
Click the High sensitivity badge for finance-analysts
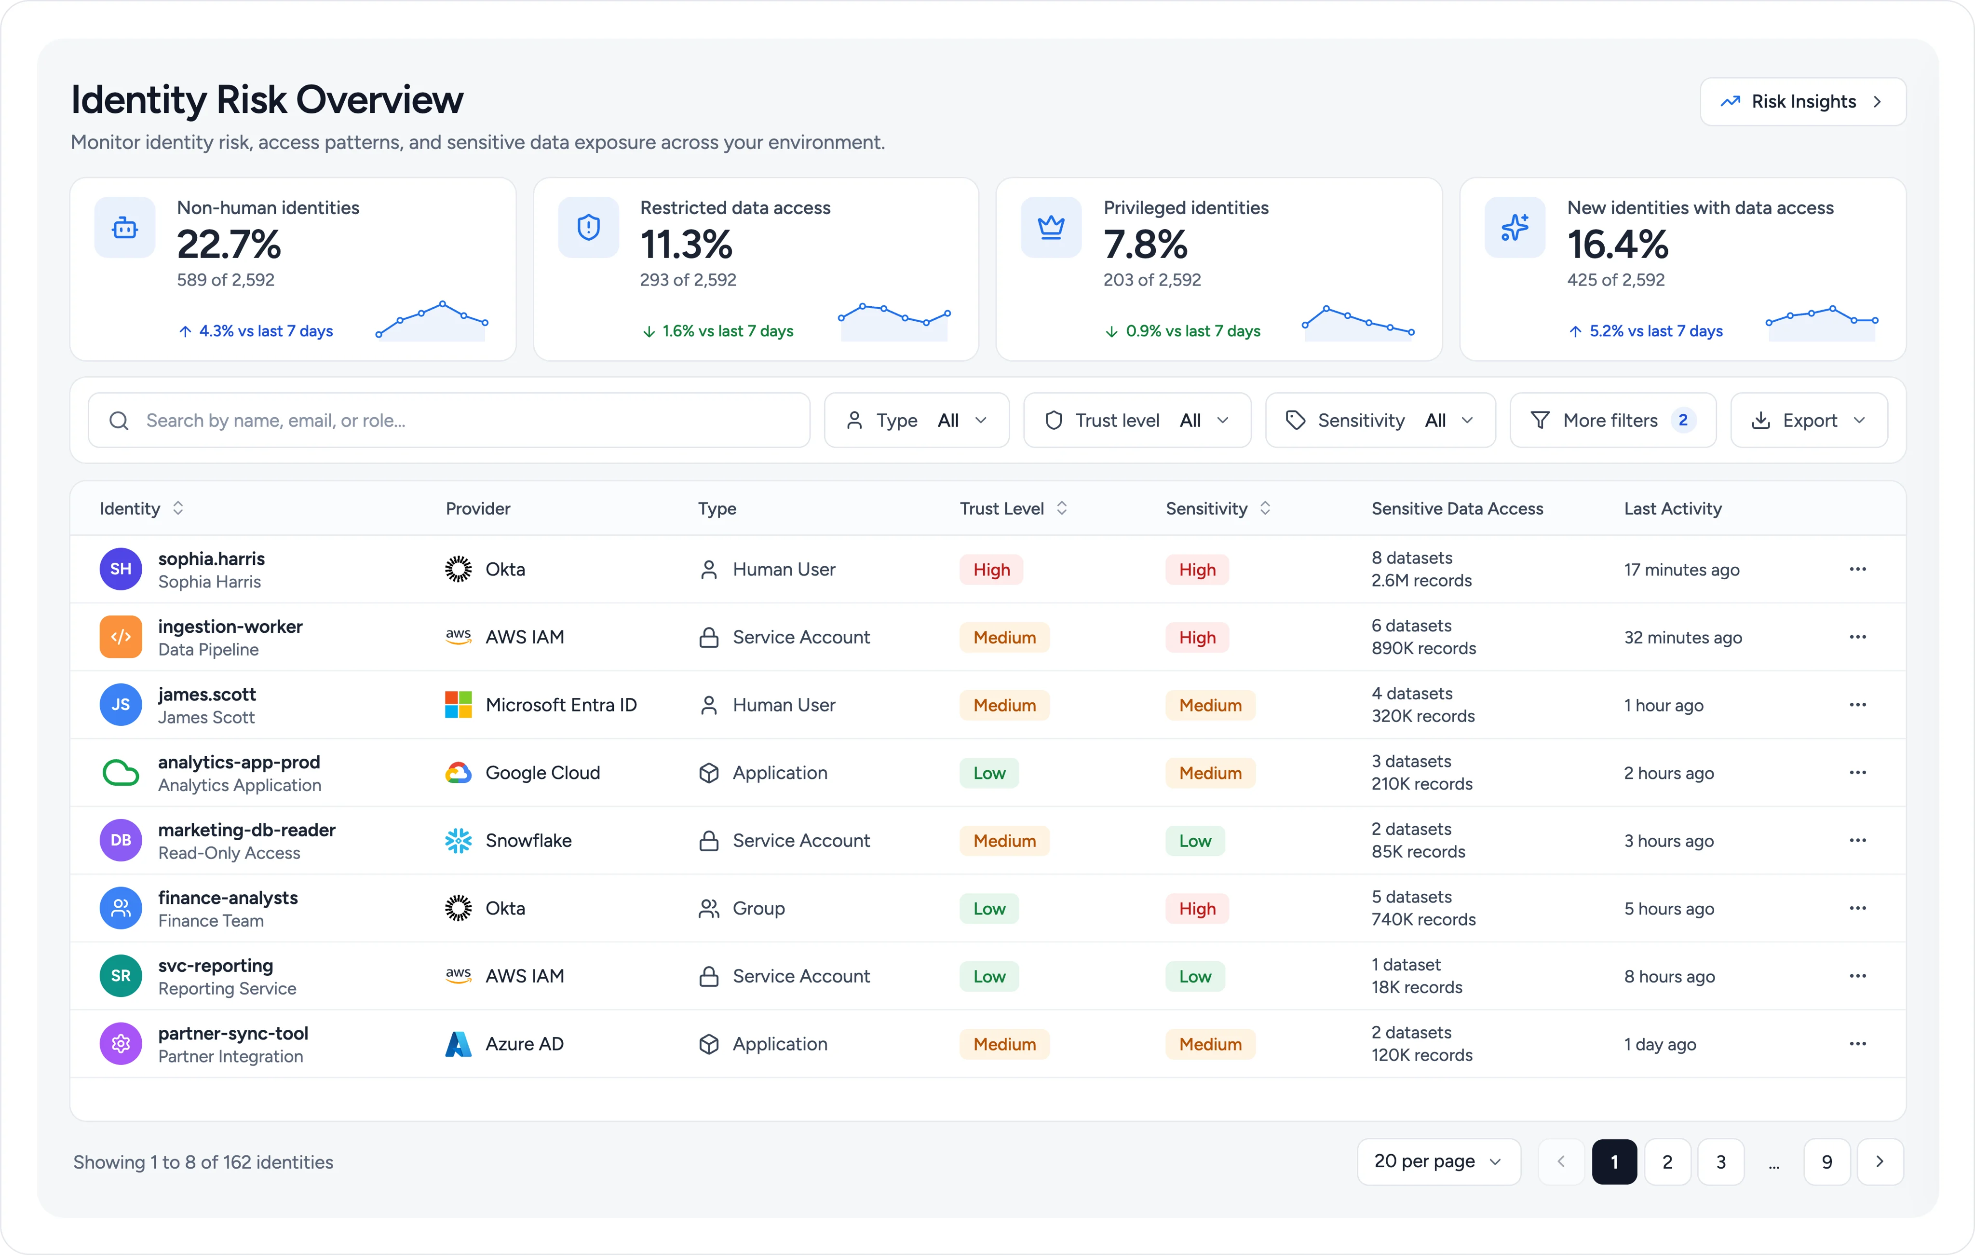coord(1197,908)
